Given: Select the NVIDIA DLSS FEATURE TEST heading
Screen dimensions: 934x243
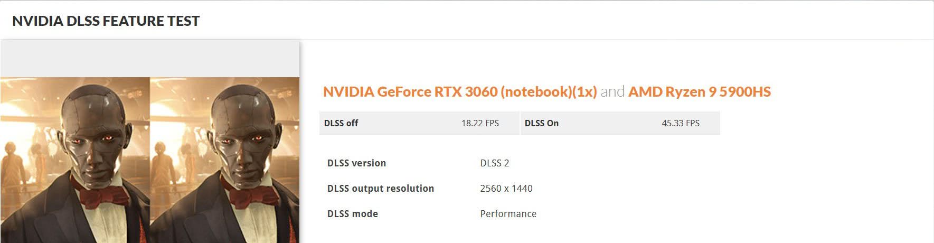Looking at the screenshot, I should coord(106,21).
